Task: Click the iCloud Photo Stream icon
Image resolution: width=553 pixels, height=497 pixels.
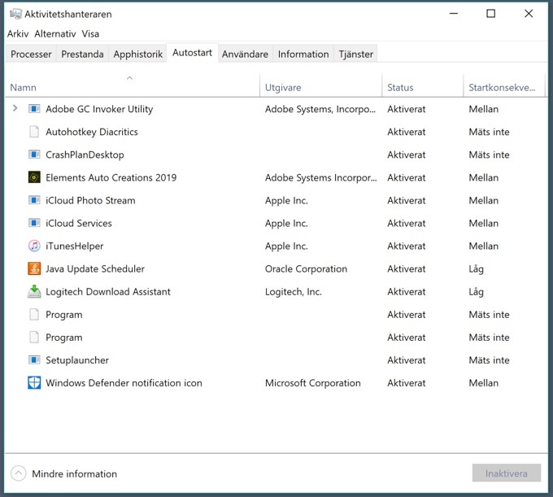Action: tap(34, 200)
